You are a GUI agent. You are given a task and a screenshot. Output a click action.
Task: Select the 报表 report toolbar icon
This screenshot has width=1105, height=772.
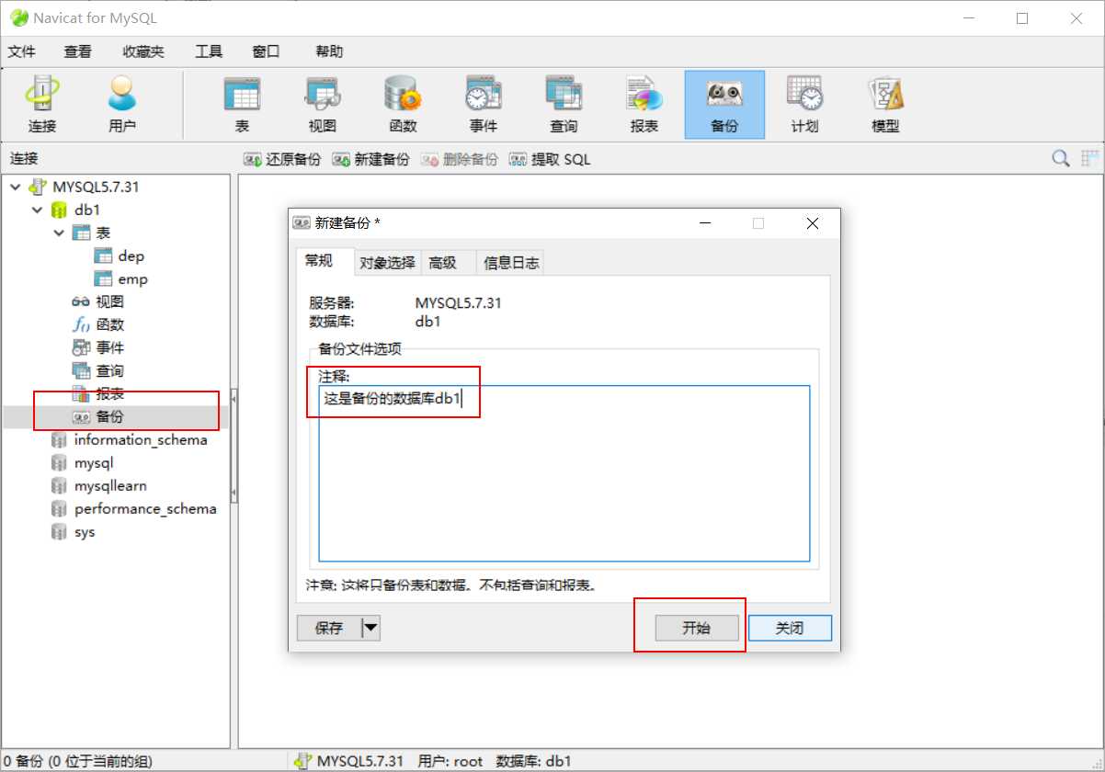pos(644,104)
